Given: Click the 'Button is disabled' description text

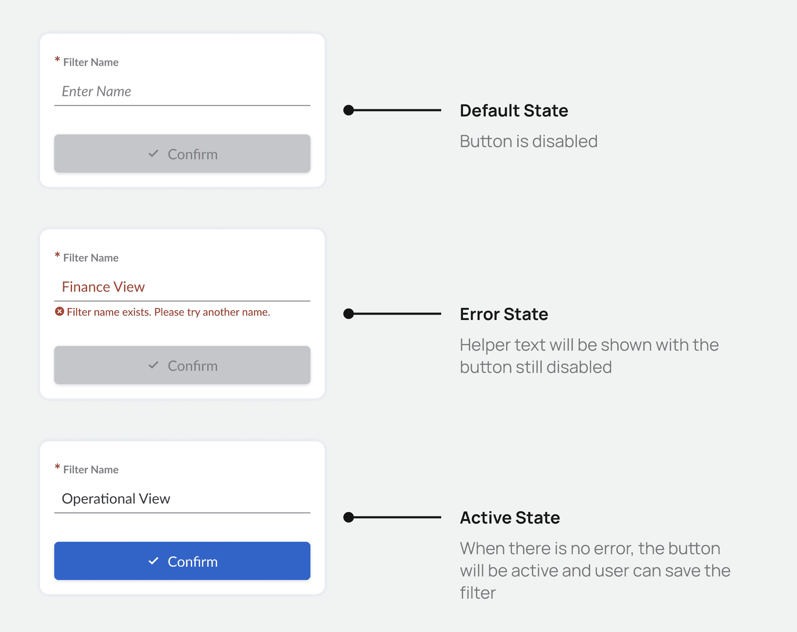Looking at the screenshot, I should [x=529, y=141].
